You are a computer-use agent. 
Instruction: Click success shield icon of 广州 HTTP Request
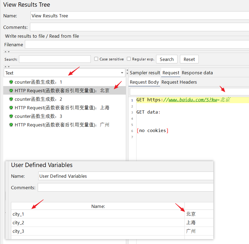coord(11,125)
